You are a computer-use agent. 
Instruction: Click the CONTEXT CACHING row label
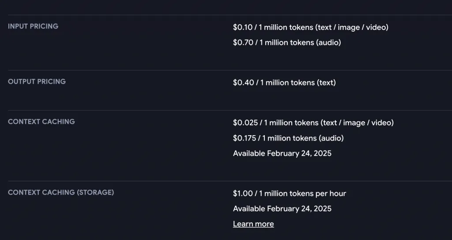pyautogui.click(x=41, y=122)
